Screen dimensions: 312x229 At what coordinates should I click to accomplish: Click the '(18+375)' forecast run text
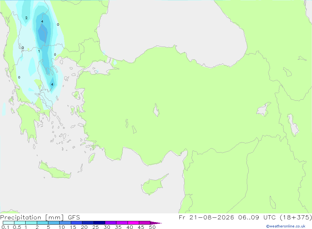tap(296, 217)
